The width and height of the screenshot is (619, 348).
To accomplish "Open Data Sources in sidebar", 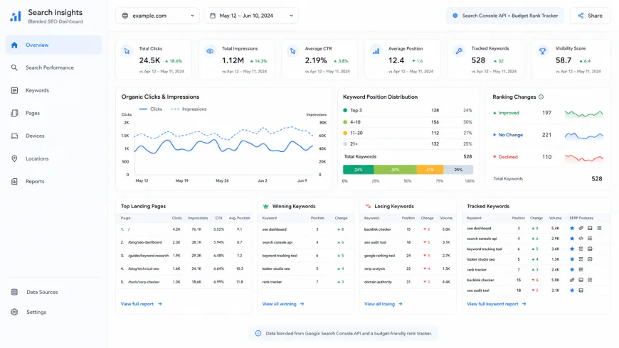I will tap(53, 292).
